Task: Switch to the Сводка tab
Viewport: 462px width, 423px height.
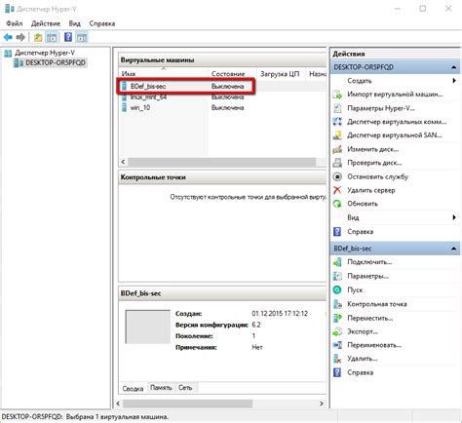Action: [x=133, y=389]
